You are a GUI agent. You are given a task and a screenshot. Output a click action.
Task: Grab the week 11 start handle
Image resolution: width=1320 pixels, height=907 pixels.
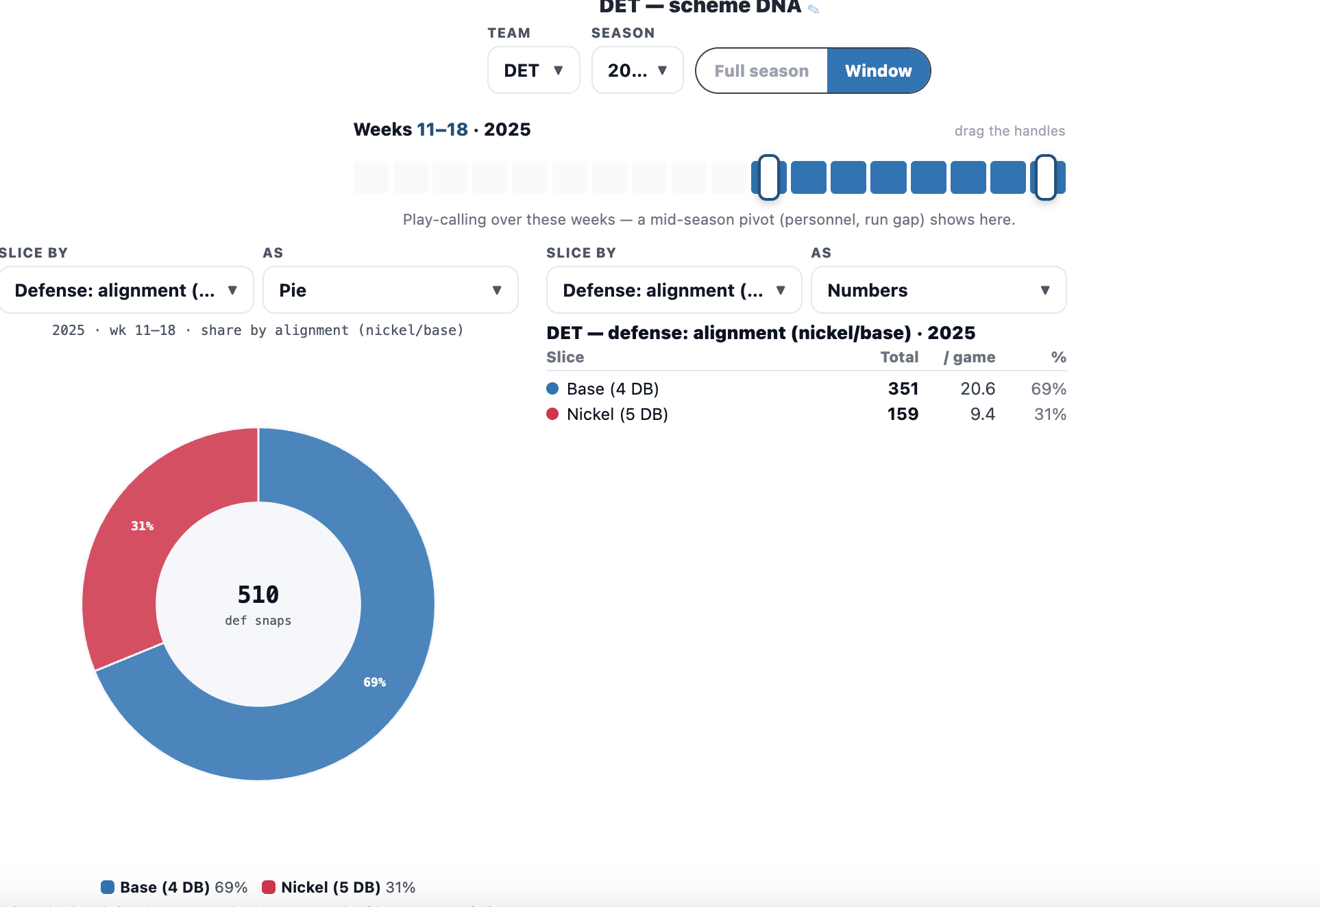tap(769, 177)
